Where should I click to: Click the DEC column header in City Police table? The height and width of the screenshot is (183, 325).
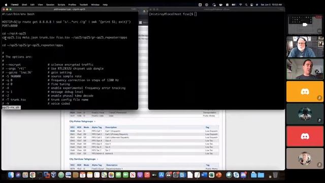(x=72, y=127)
